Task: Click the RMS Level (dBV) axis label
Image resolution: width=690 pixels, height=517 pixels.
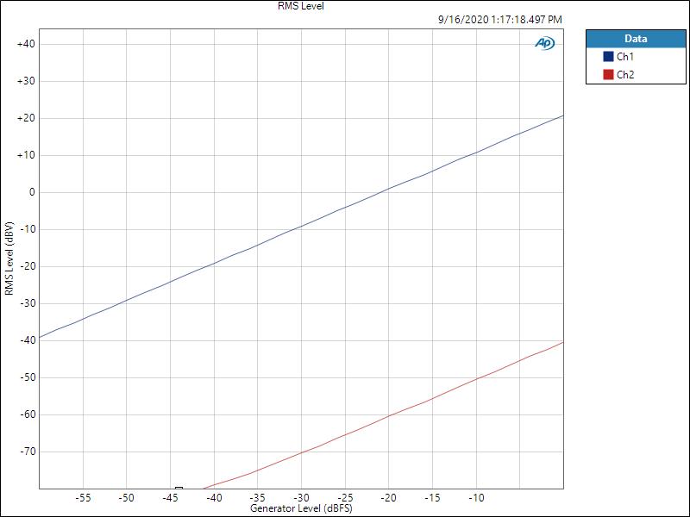Action: pos(9,258)
